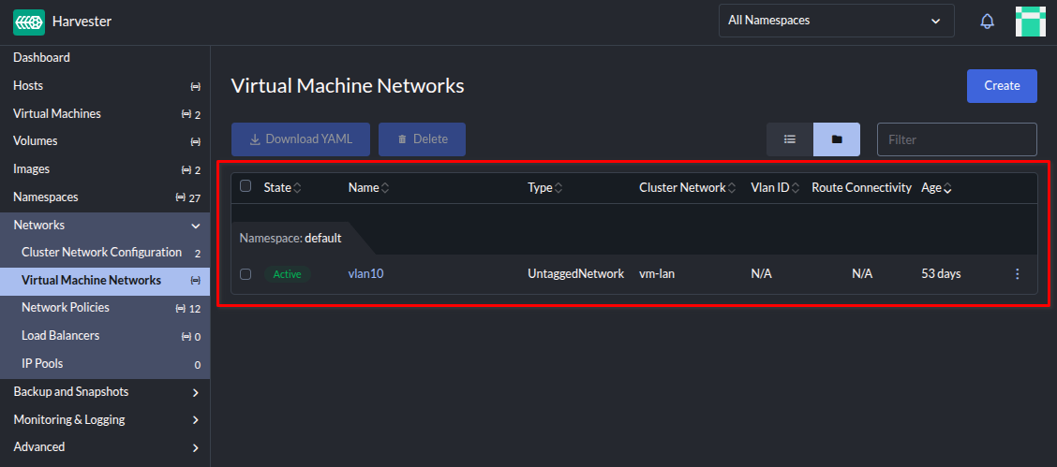1057x467 pixels.
Task: Expand the Monitoring & Logging section
Action: pyautogui.click(x=195, y=420)
